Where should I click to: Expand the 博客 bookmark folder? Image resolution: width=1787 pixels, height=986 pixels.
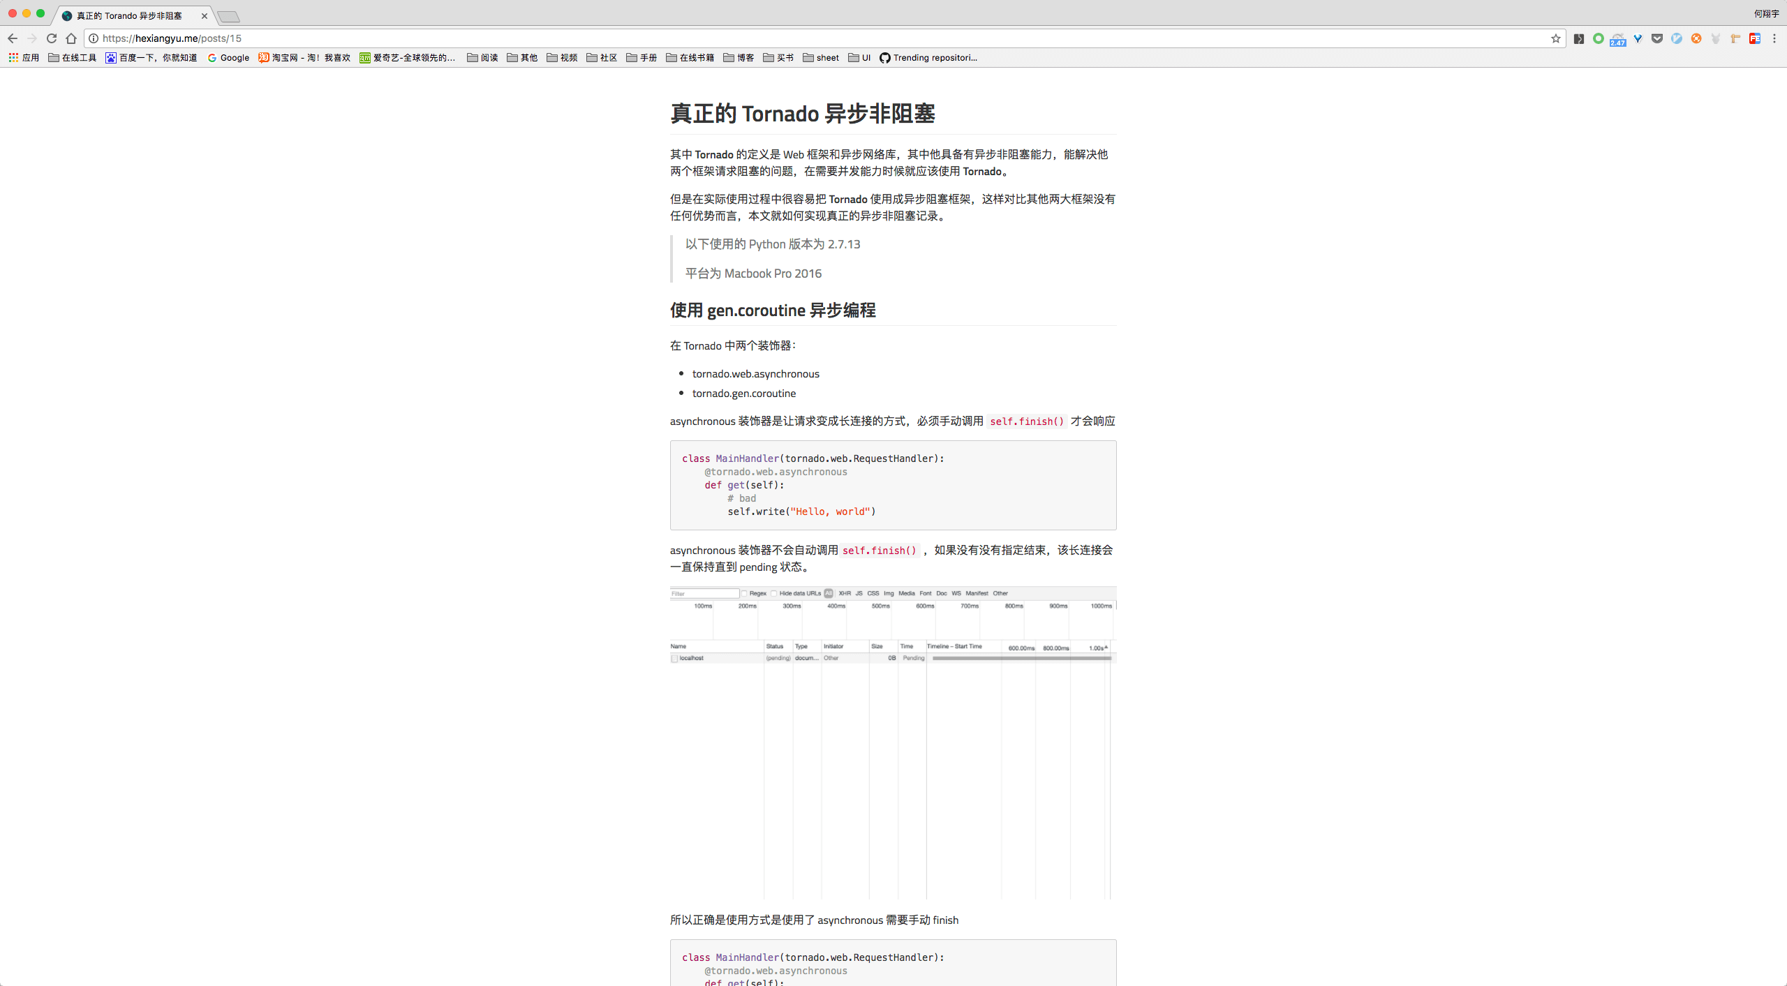tap(739, 58)
